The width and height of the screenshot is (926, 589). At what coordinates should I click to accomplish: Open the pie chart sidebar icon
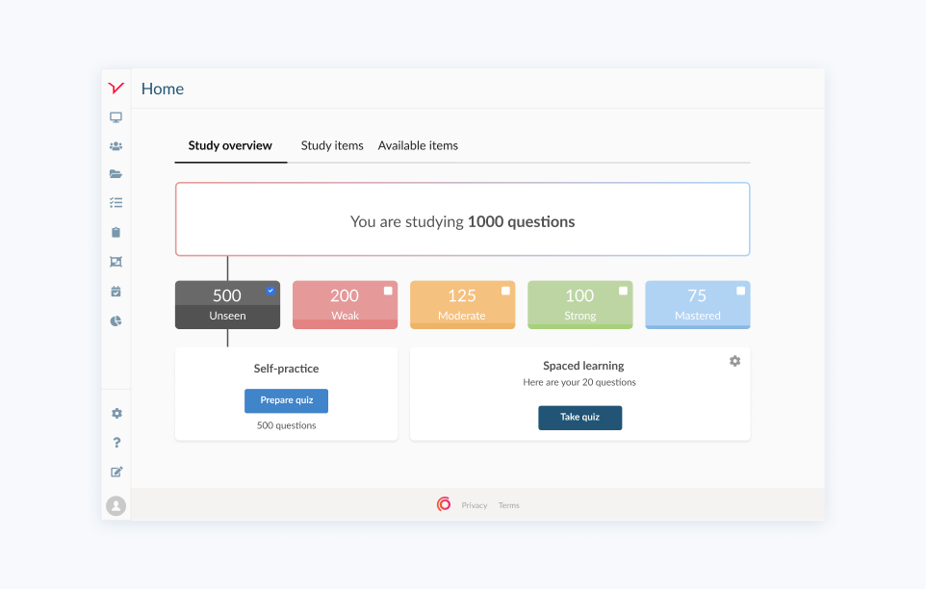point(116,320)
